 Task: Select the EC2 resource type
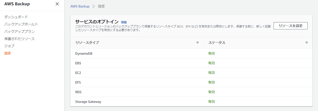pyautogui.click(x=78, y=72)
